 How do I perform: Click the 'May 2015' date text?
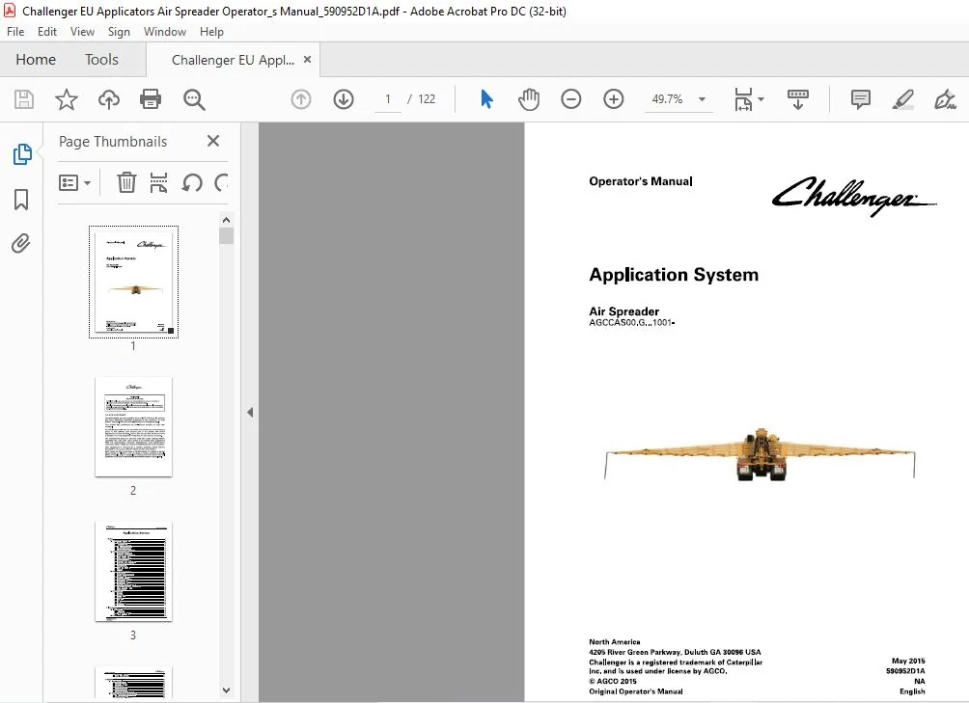(x=908, y=661)
